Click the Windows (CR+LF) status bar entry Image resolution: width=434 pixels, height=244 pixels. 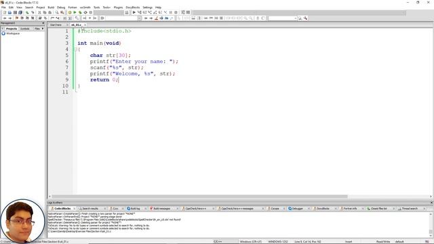(x=250, y=242)
